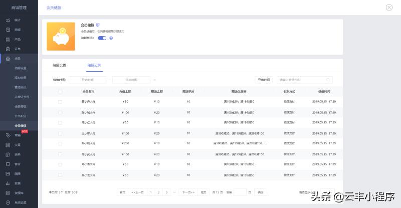Click the 结束时间 end date field
The width and height of the screenshot is (401, 208).
pos(131,80)
